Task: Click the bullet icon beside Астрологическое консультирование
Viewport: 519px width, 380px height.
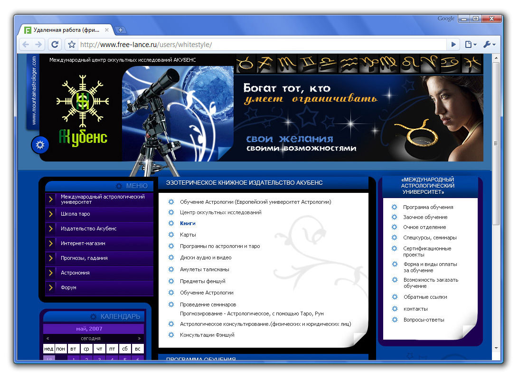Action: click(x=171, y=324)
